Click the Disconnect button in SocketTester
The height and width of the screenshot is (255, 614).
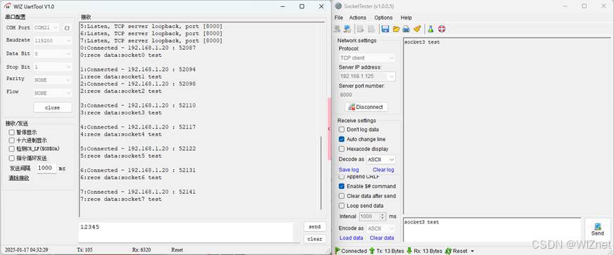pyautogui.click(x=366, y=107)
